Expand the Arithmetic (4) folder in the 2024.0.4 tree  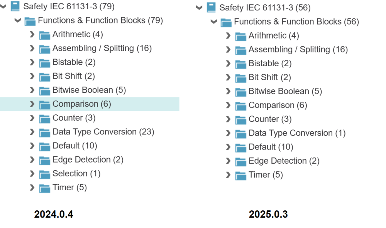pos(32,35)
